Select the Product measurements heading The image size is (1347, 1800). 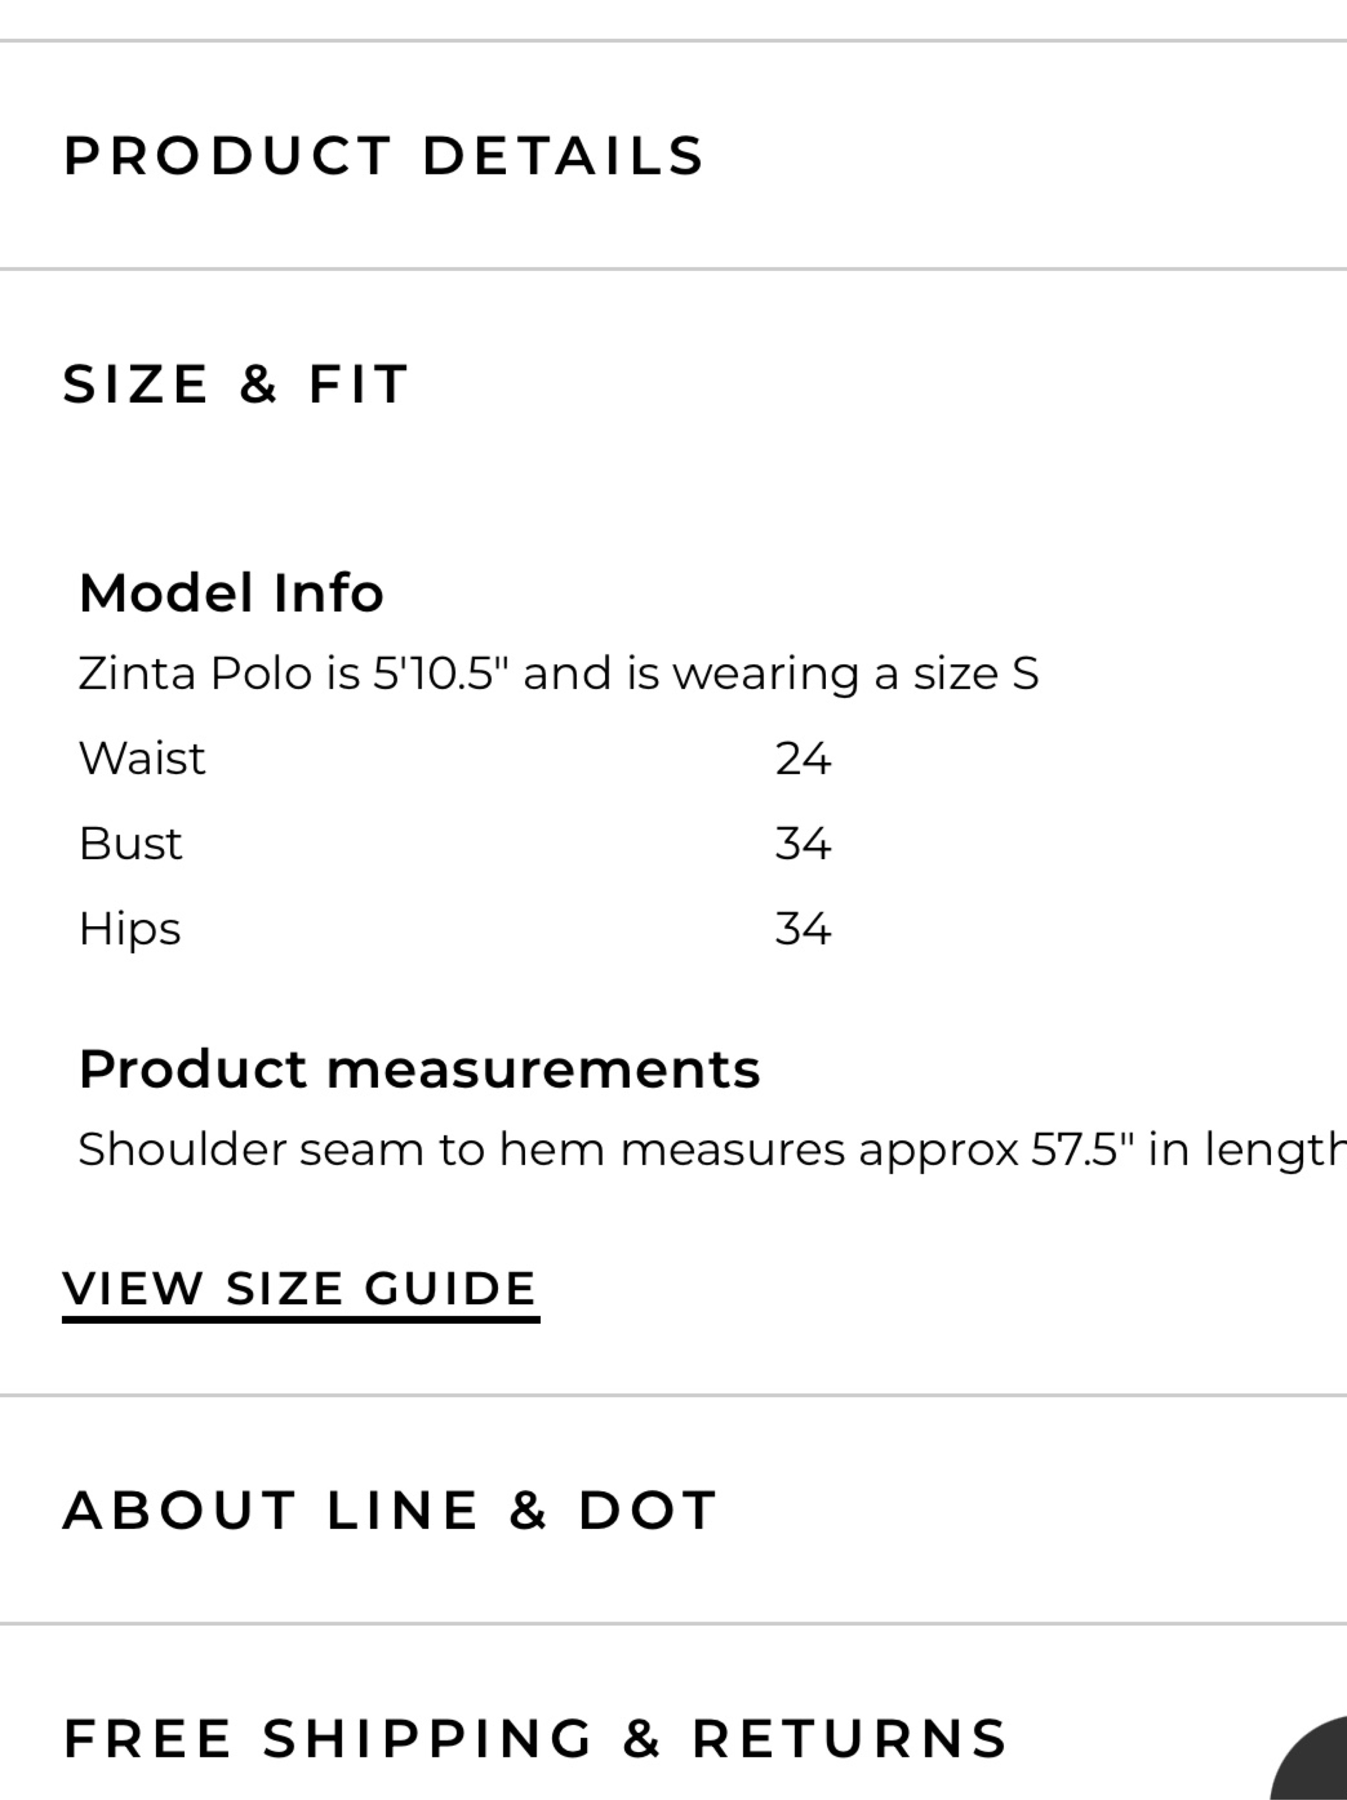point(419,1068)
